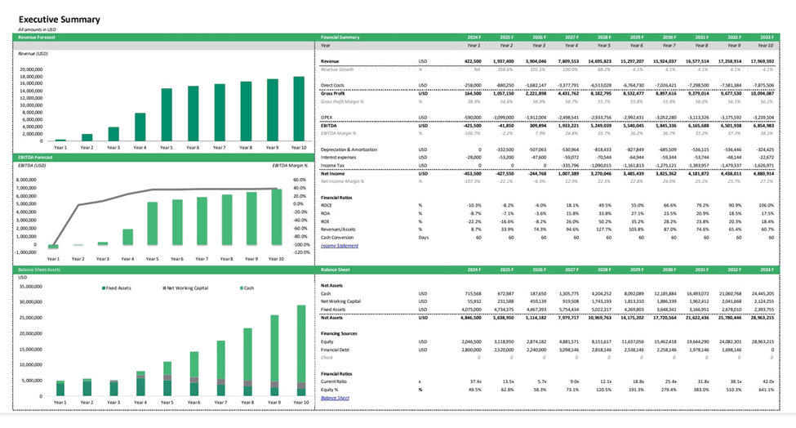Select the Income Tax cell -335,796
796x428 pixels.
click(x=570, y=166)
